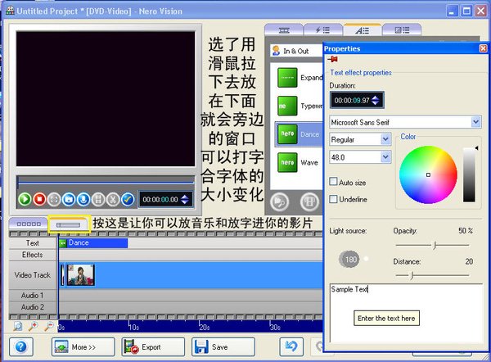Click the Export button

click(153, 346)
